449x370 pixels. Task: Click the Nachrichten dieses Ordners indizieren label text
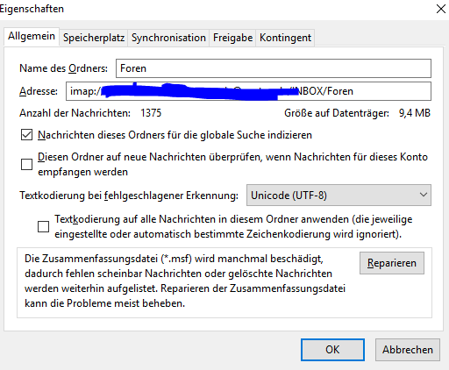175,135
